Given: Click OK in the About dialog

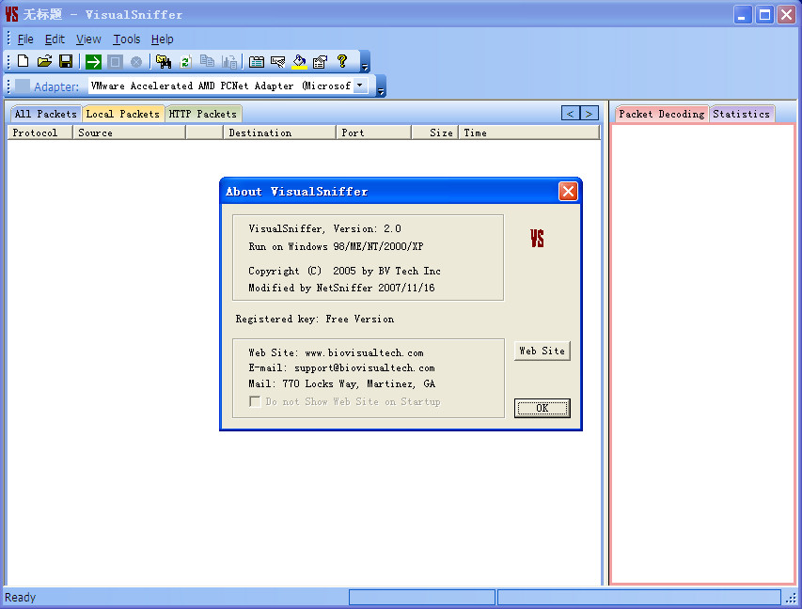Looking at the screenshot, I should 543,408.
